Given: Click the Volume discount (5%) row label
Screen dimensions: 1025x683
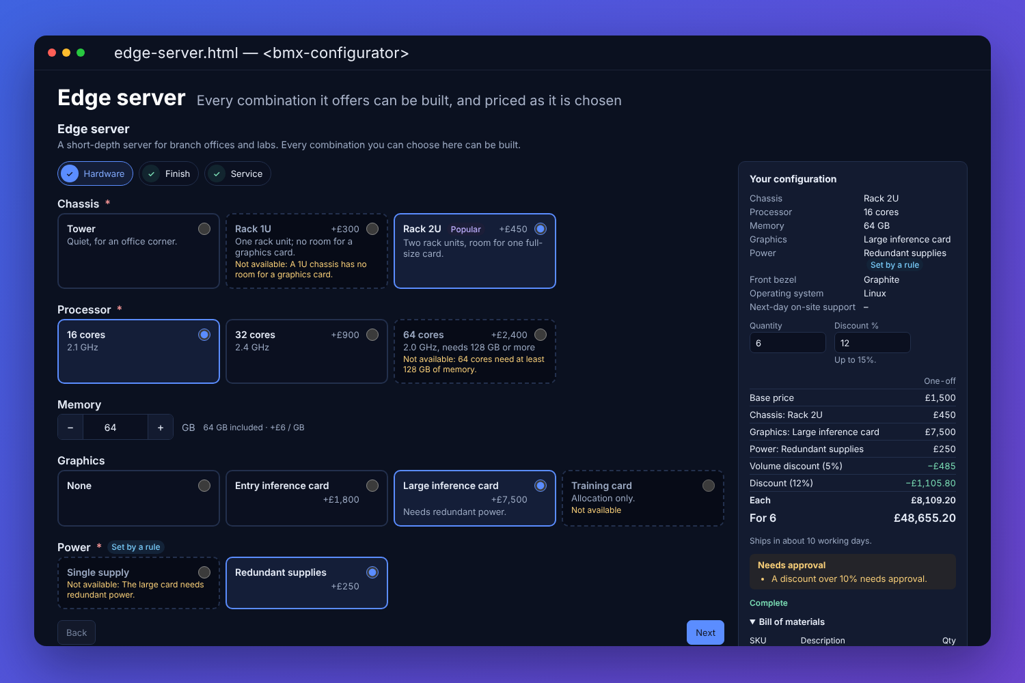Looking at the screenshot, I should click(x=796, y=466).
